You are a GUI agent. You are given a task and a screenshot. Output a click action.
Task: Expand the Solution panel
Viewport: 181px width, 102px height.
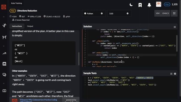(175, 27)
